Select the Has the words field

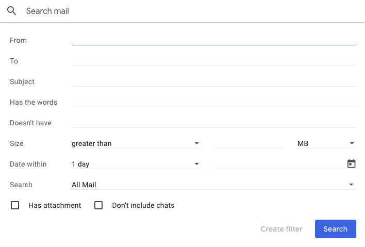[x=215, y=102]
